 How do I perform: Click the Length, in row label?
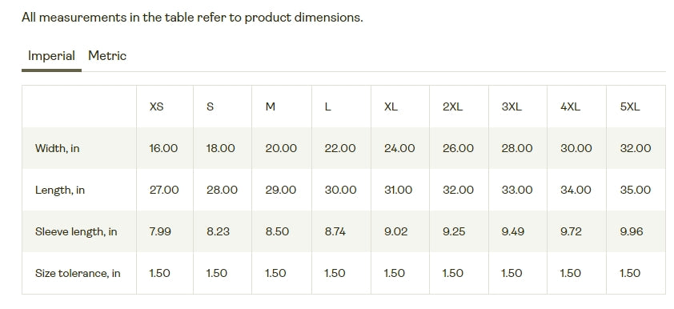tap(60, 190)
